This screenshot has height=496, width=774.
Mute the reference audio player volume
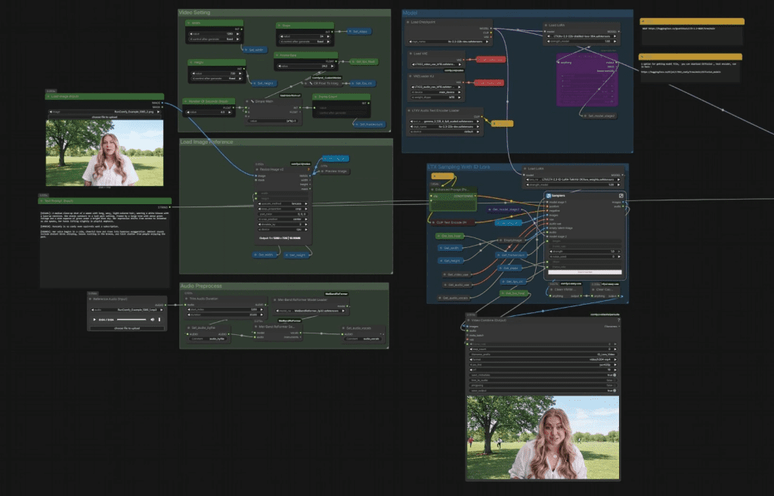(153, 320)
